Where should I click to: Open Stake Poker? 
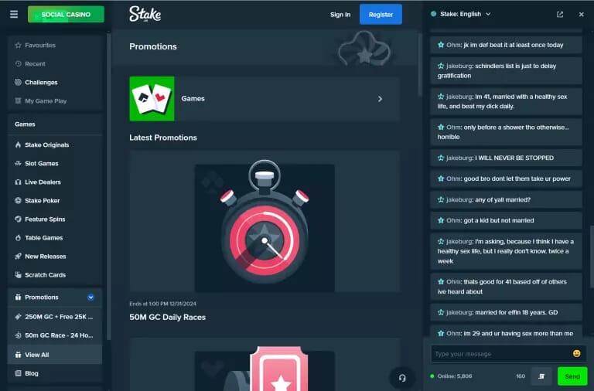pos(55,200)
